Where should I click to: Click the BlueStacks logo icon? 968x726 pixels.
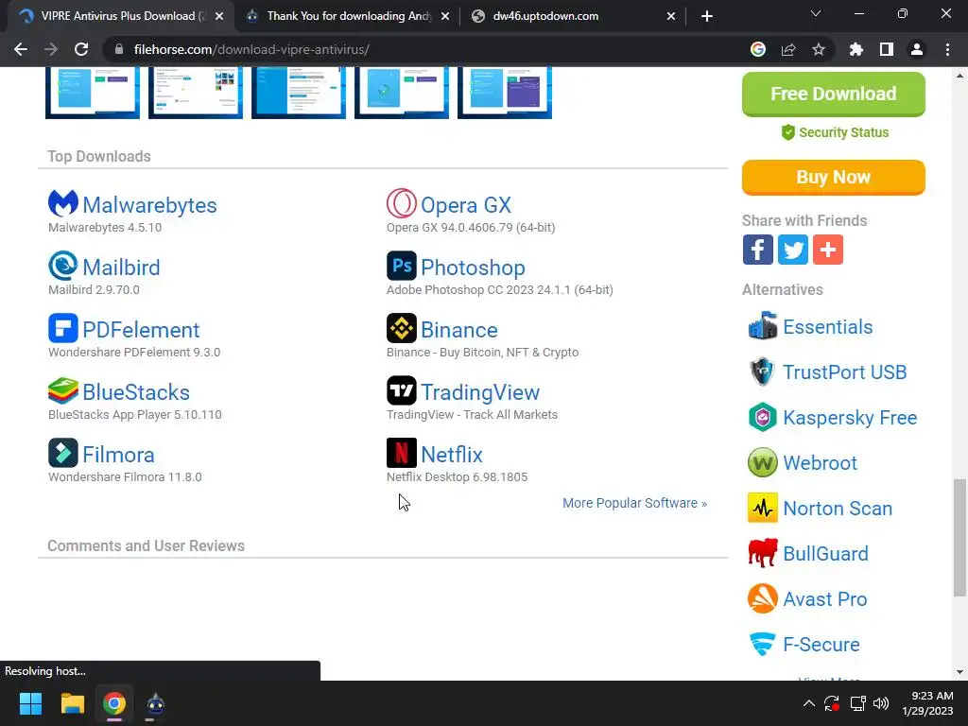[x=63, y=390]
